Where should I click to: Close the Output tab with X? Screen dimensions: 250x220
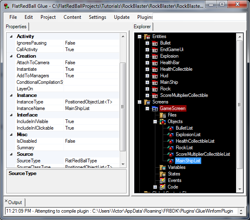(6, 201)
